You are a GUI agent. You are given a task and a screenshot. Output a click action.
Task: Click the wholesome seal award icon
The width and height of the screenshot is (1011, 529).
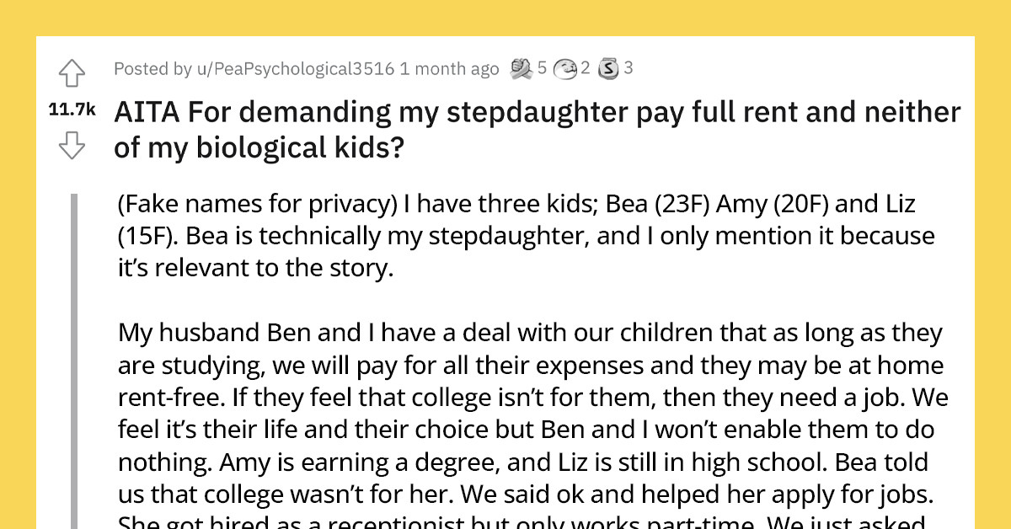click(x=565, y=69)
